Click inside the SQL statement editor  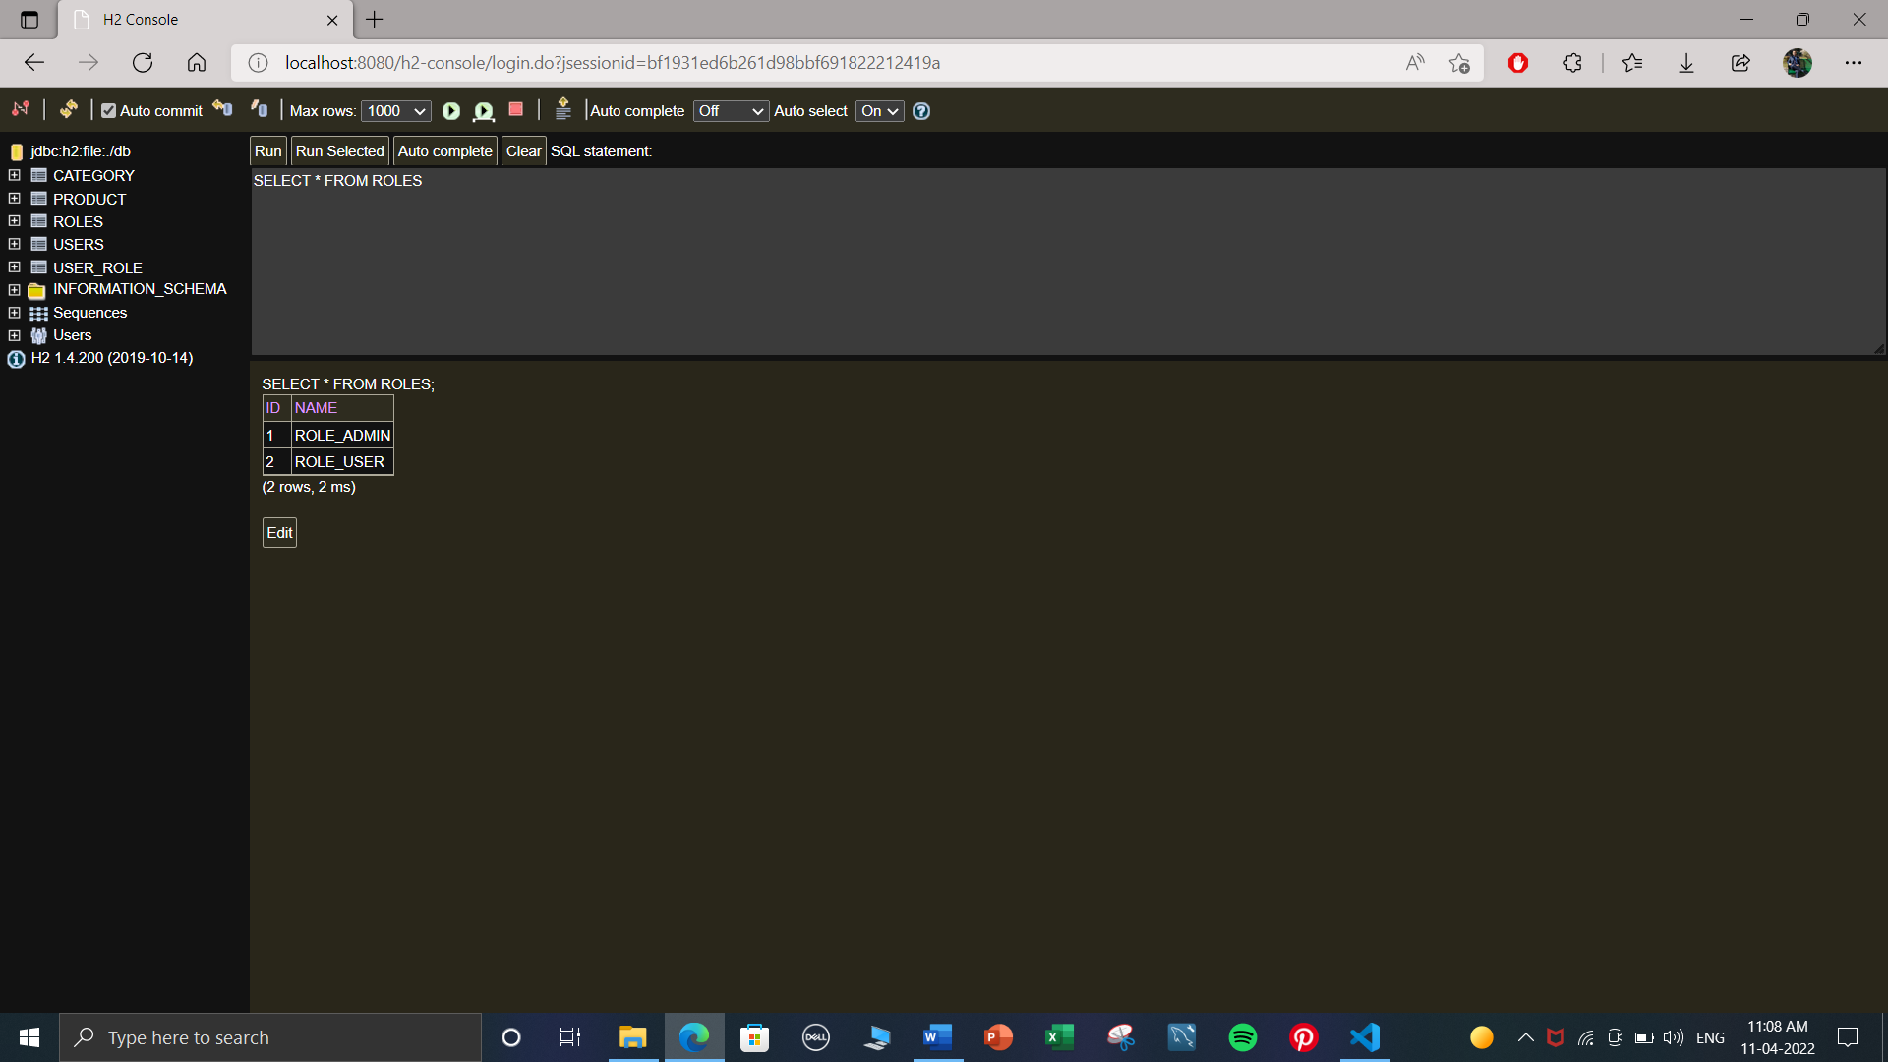pos(1068,262)
